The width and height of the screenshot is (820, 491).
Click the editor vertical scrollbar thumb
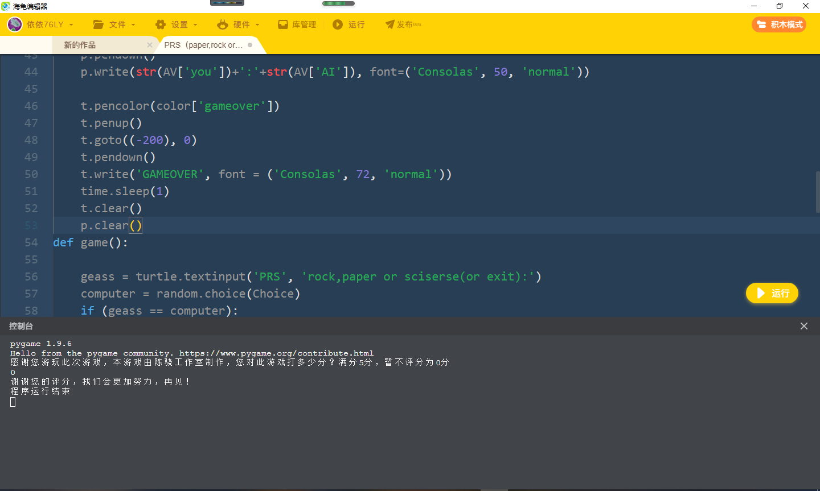click(818, 192)
